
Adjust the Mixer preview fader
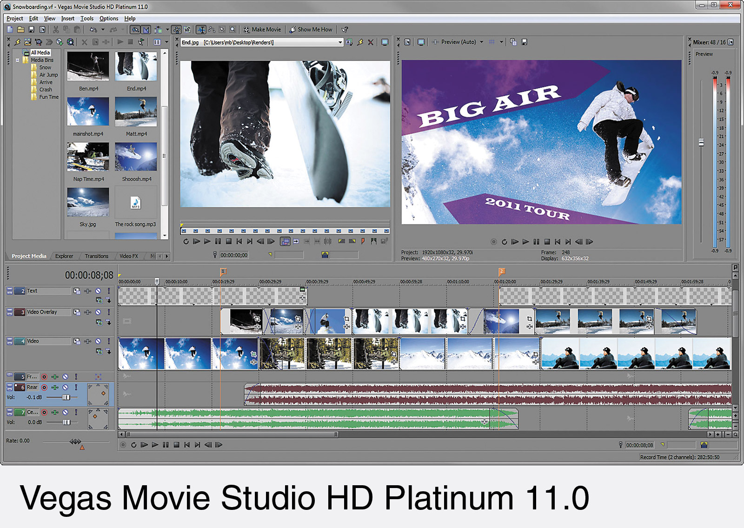click(701, 142)
